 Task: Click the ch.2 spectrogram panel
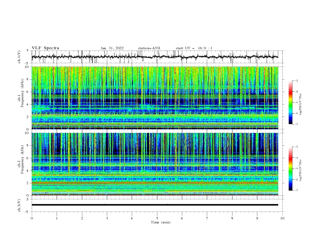(155, 164)
